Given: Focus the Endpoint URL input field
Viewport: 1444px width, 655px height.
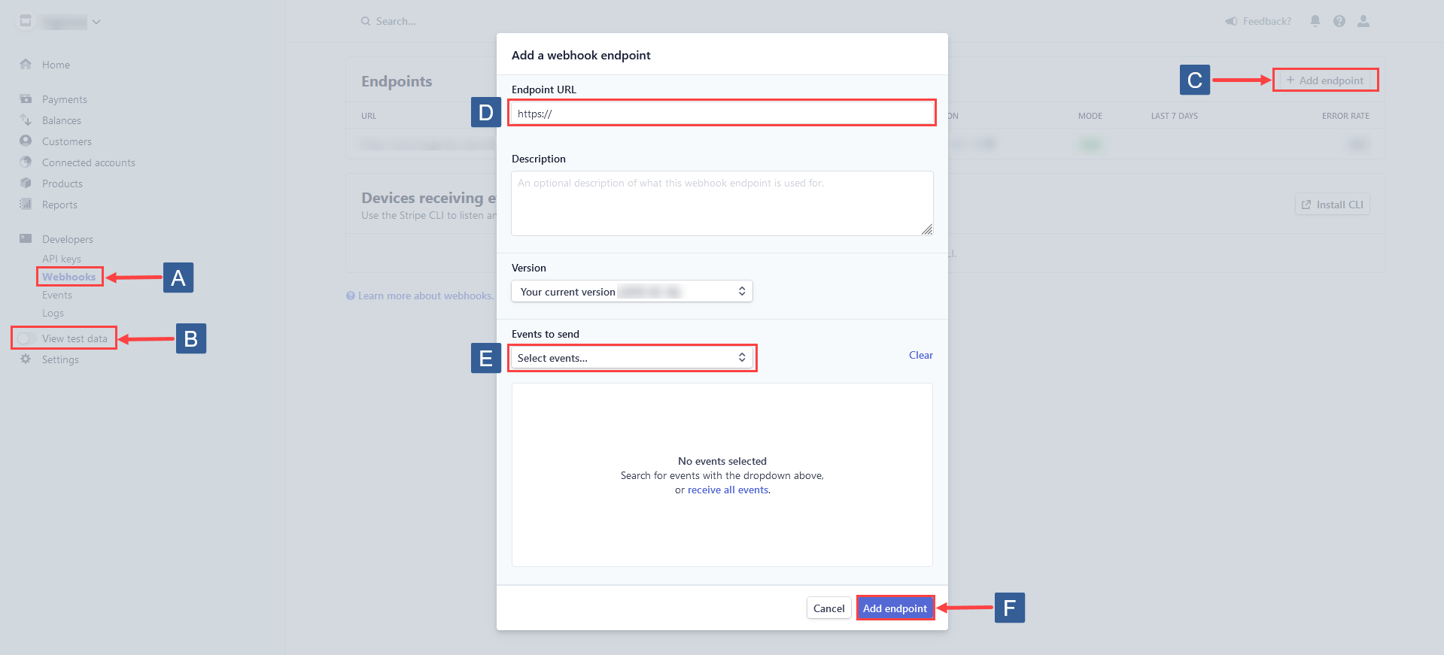Looking at the screenshot, I should click(722, 114).
